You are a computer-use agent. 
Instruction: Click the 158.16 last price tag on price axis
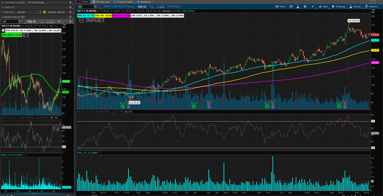pyautogui.click(x=375, y=34)
